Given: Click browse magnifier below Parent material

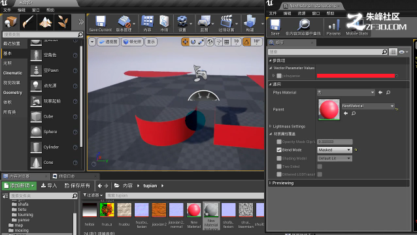Looking at the screenshot, I should click(354, 114).
